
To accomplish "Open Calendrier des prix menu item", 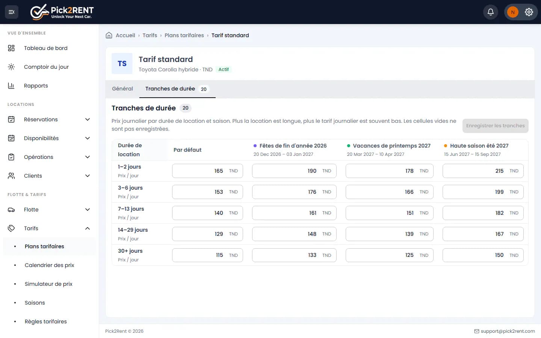I will 50,265.
